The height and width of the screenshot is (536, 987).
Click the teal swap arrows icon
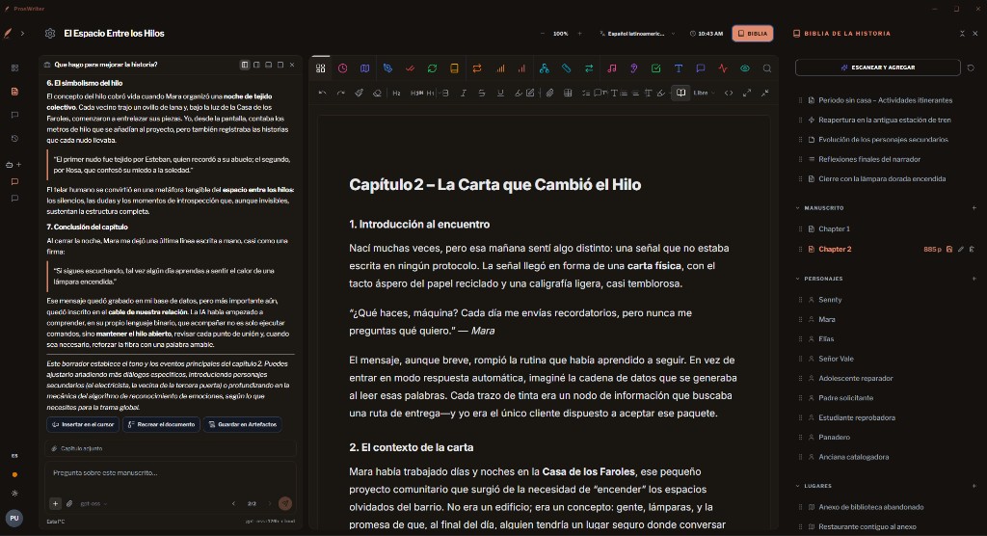pos(589,68)
